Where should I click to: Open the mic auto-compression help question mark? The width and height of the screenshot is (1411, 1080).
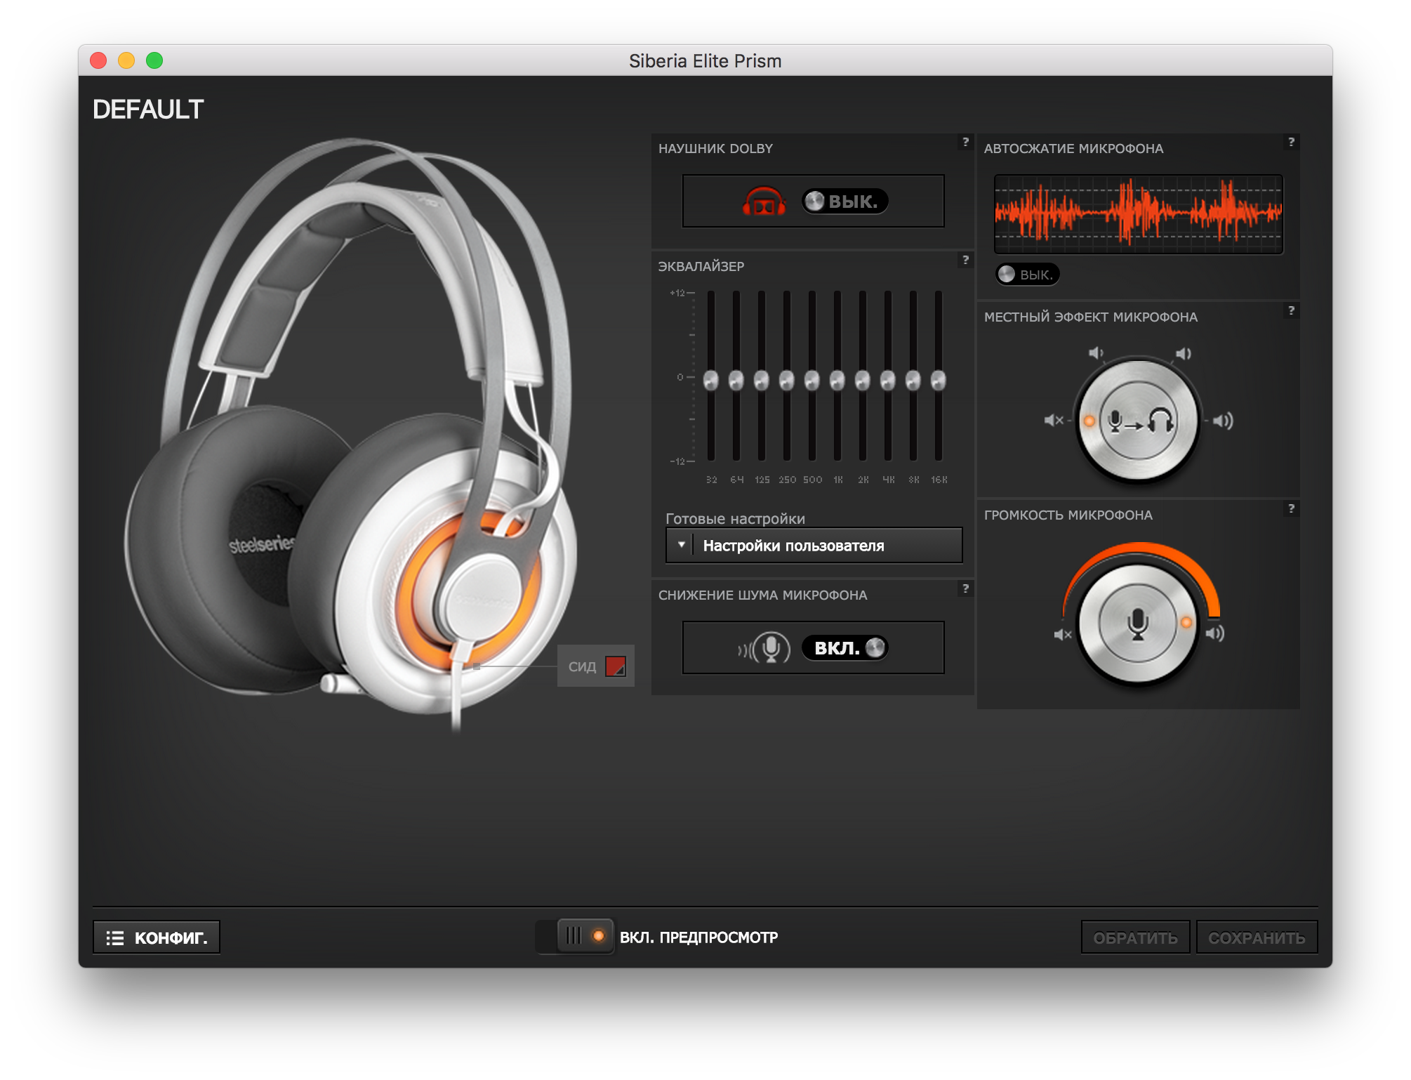tap(1291, 142)
